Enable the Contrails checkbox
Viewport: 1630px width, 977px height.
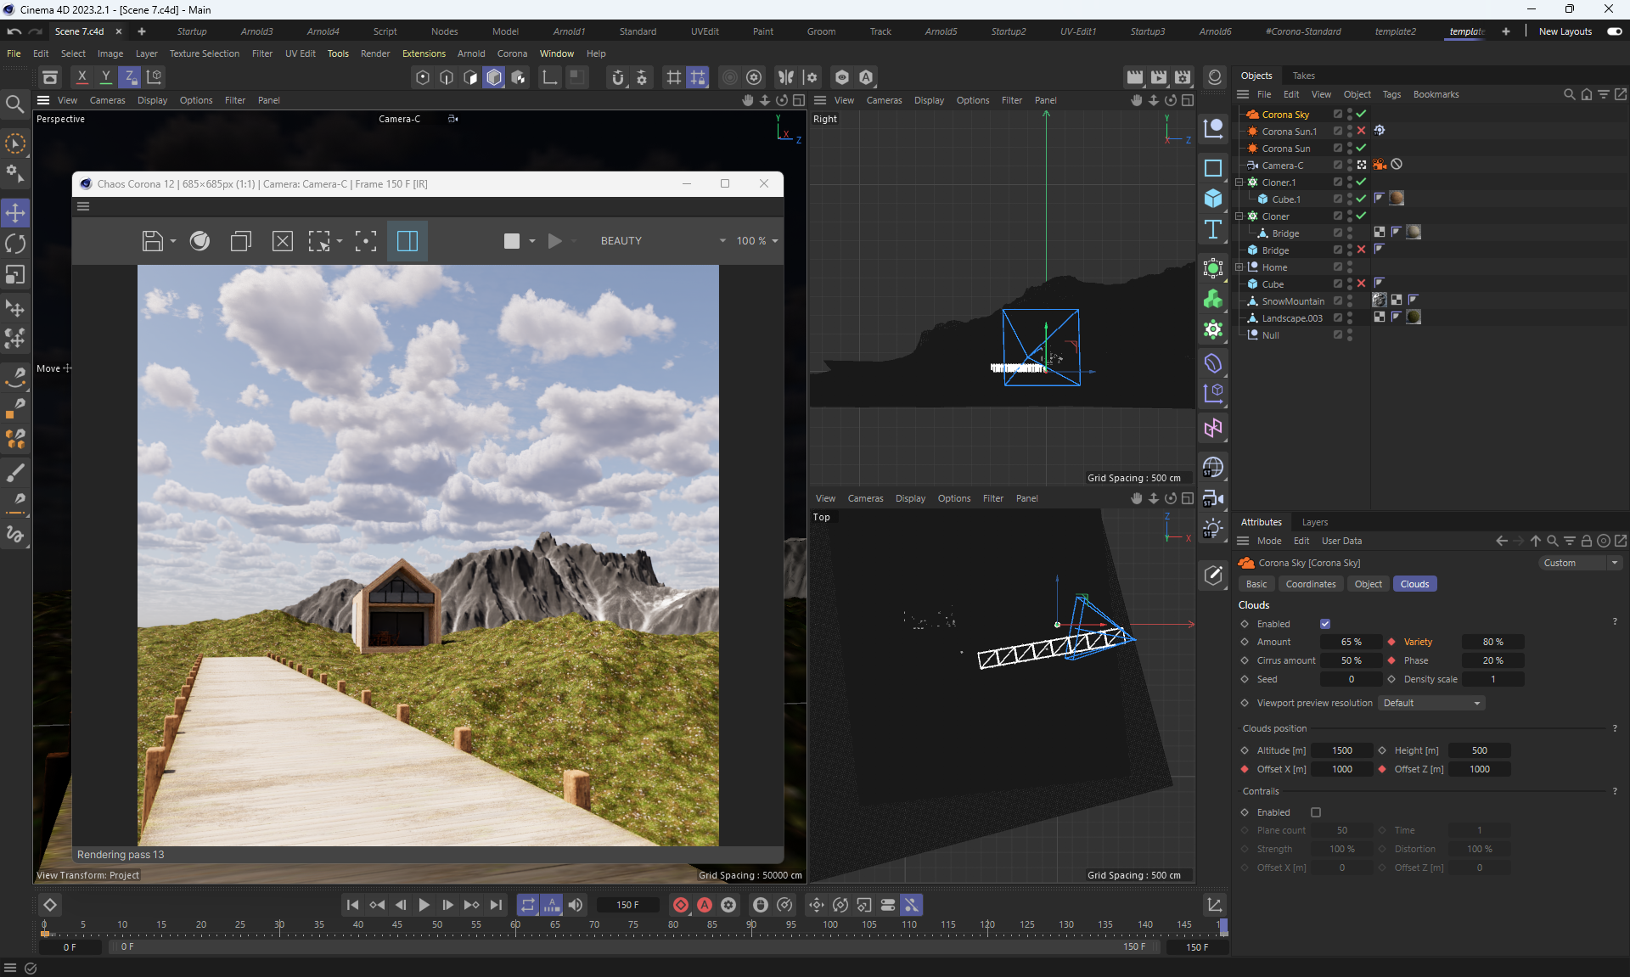pyautogui.click(x=1316, y=812)
